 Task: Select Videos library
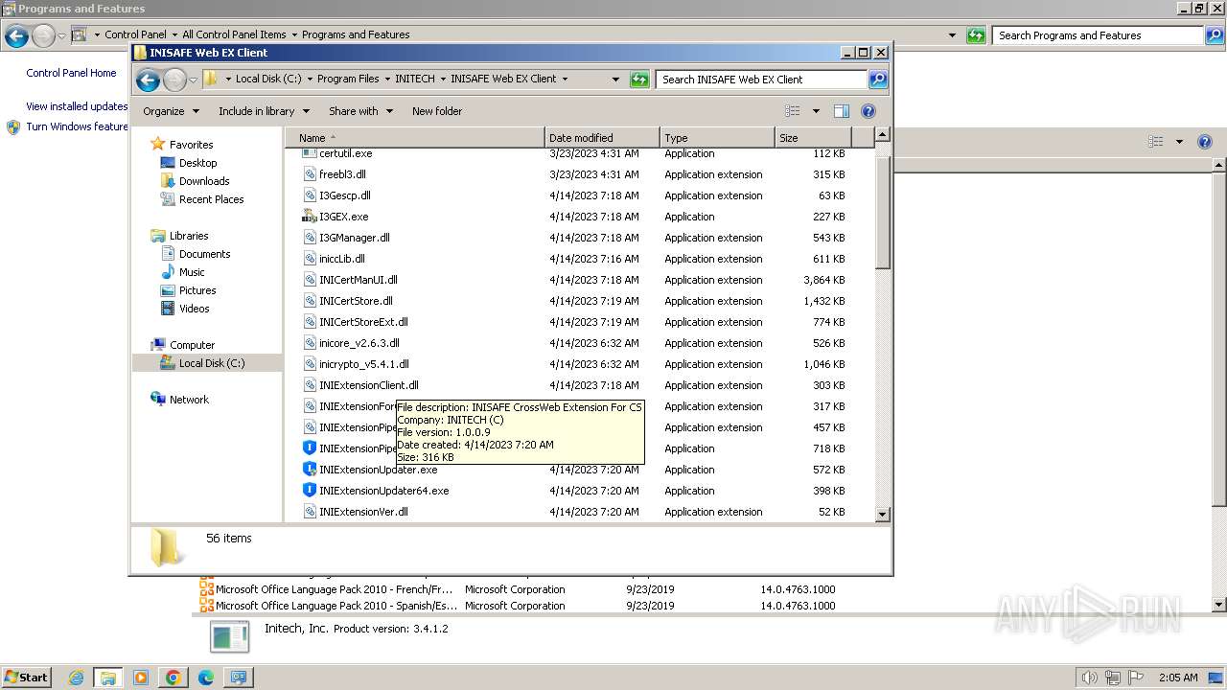pyautogui.click(x=194, y=309)
